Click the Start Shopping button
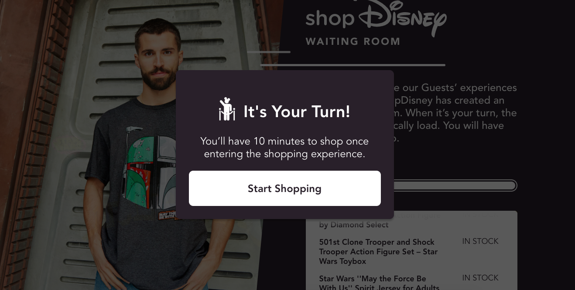This screenshot has height=290, width=575. 284,188
